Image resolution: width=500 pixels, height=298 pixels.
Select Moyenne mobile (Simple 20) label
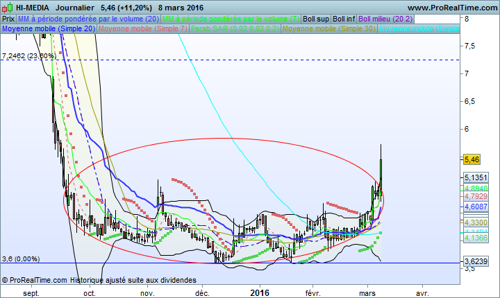tap(49, 28)
